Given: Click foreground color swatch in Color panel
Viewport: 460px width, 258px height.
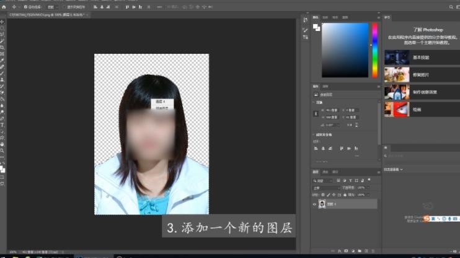Looking at the screenshot, I should (x=315, y=27).
